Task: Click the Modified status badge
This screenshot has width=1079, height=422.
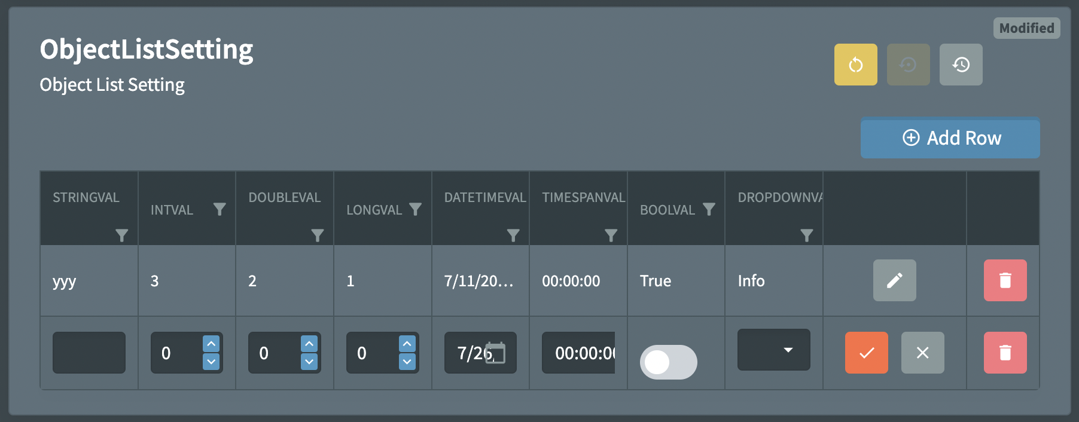Action: click(1026, 28)
